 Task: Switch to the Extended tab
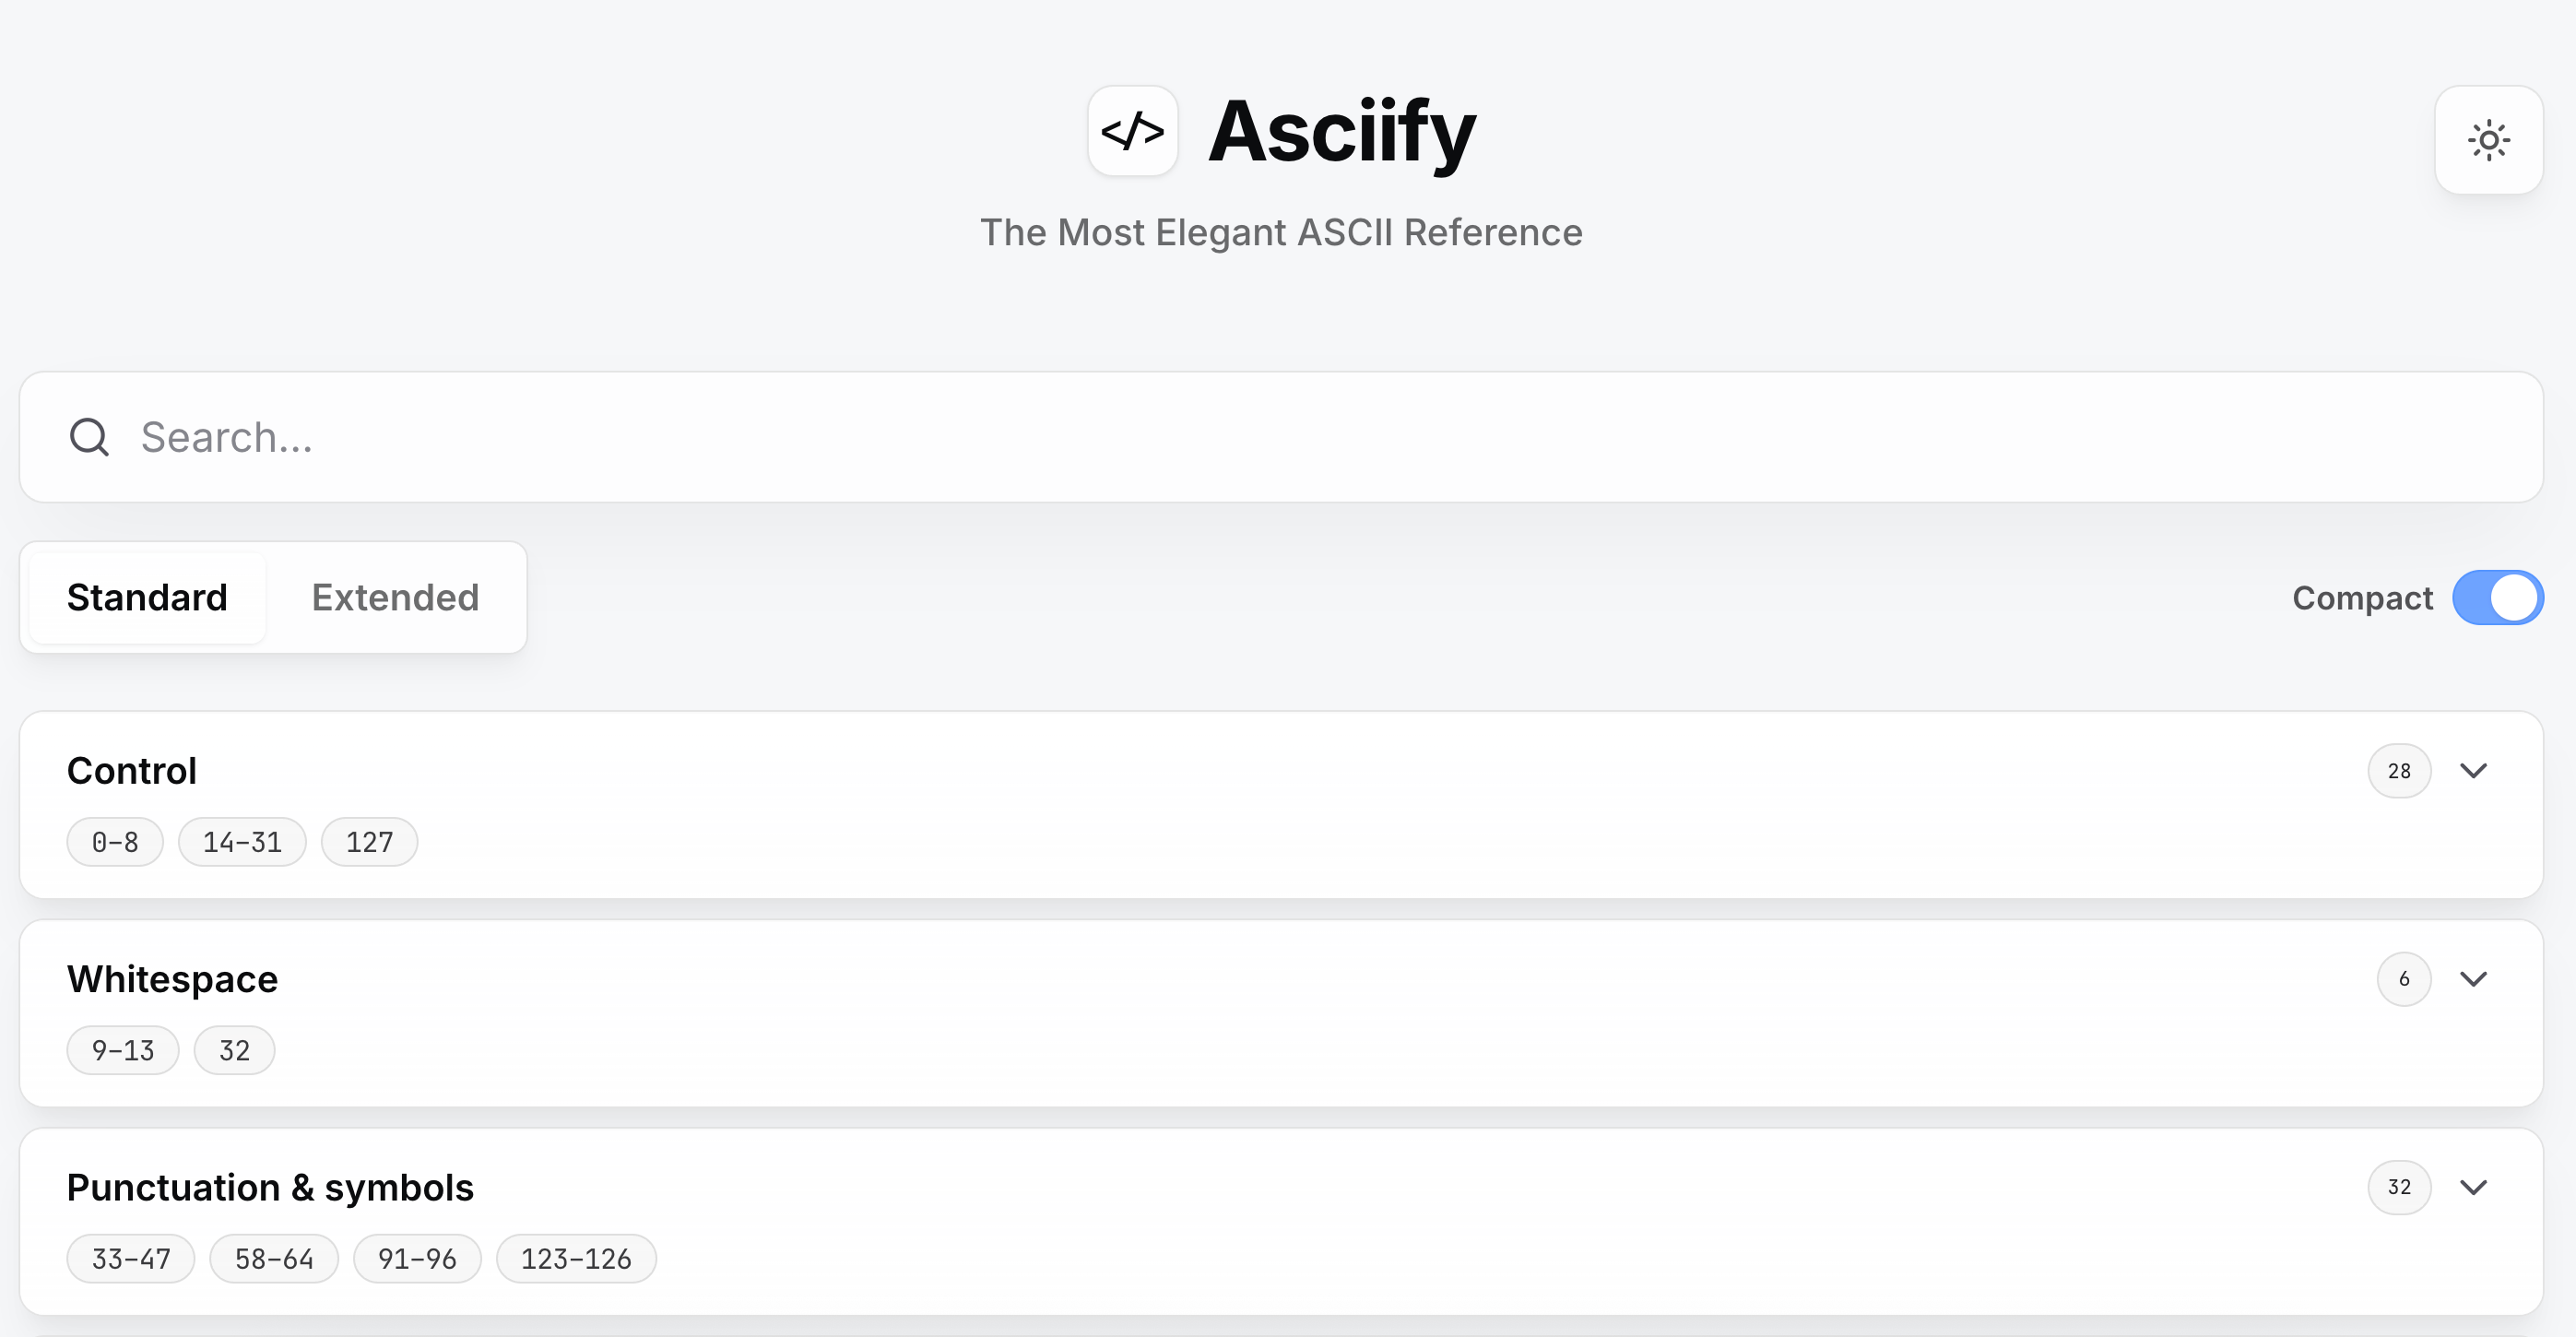click(x=395, y=597)
